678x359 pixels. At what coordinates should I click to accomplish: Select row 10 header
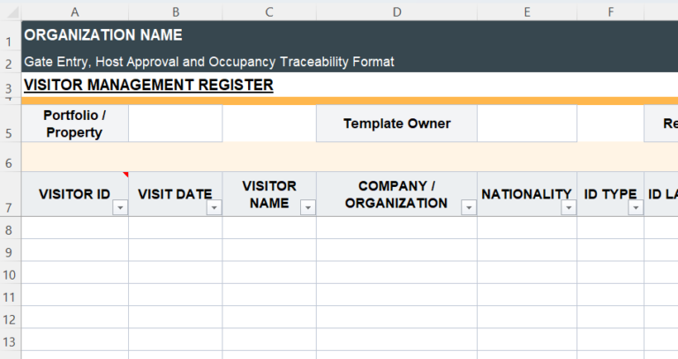pyautogui.click(x=9, y=274)
